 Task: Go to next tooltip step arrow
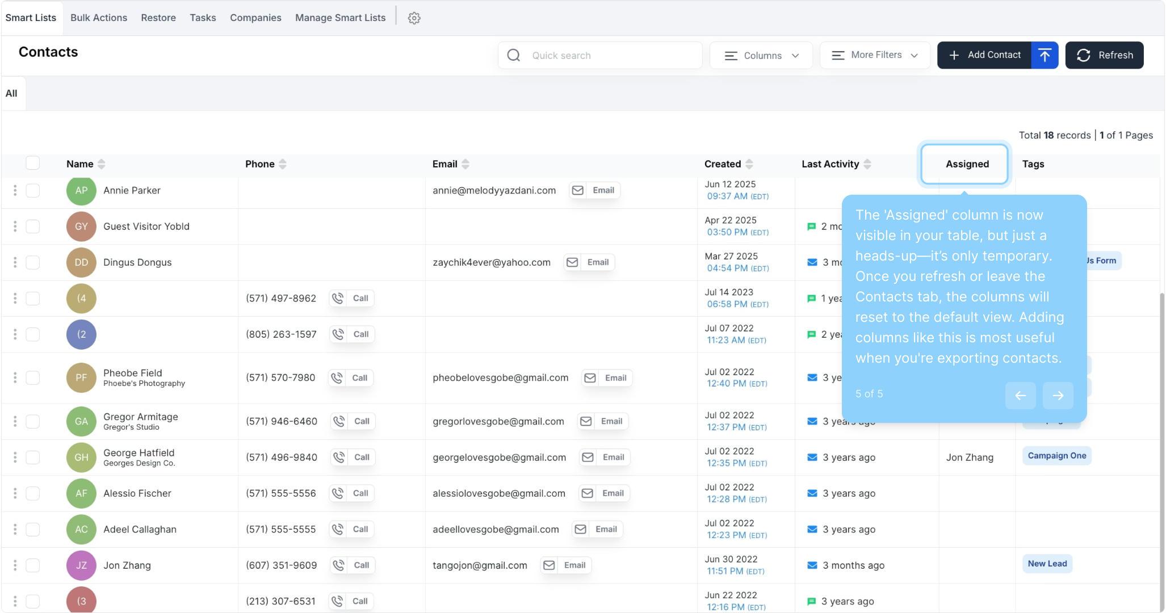[x=1058, y=396]
